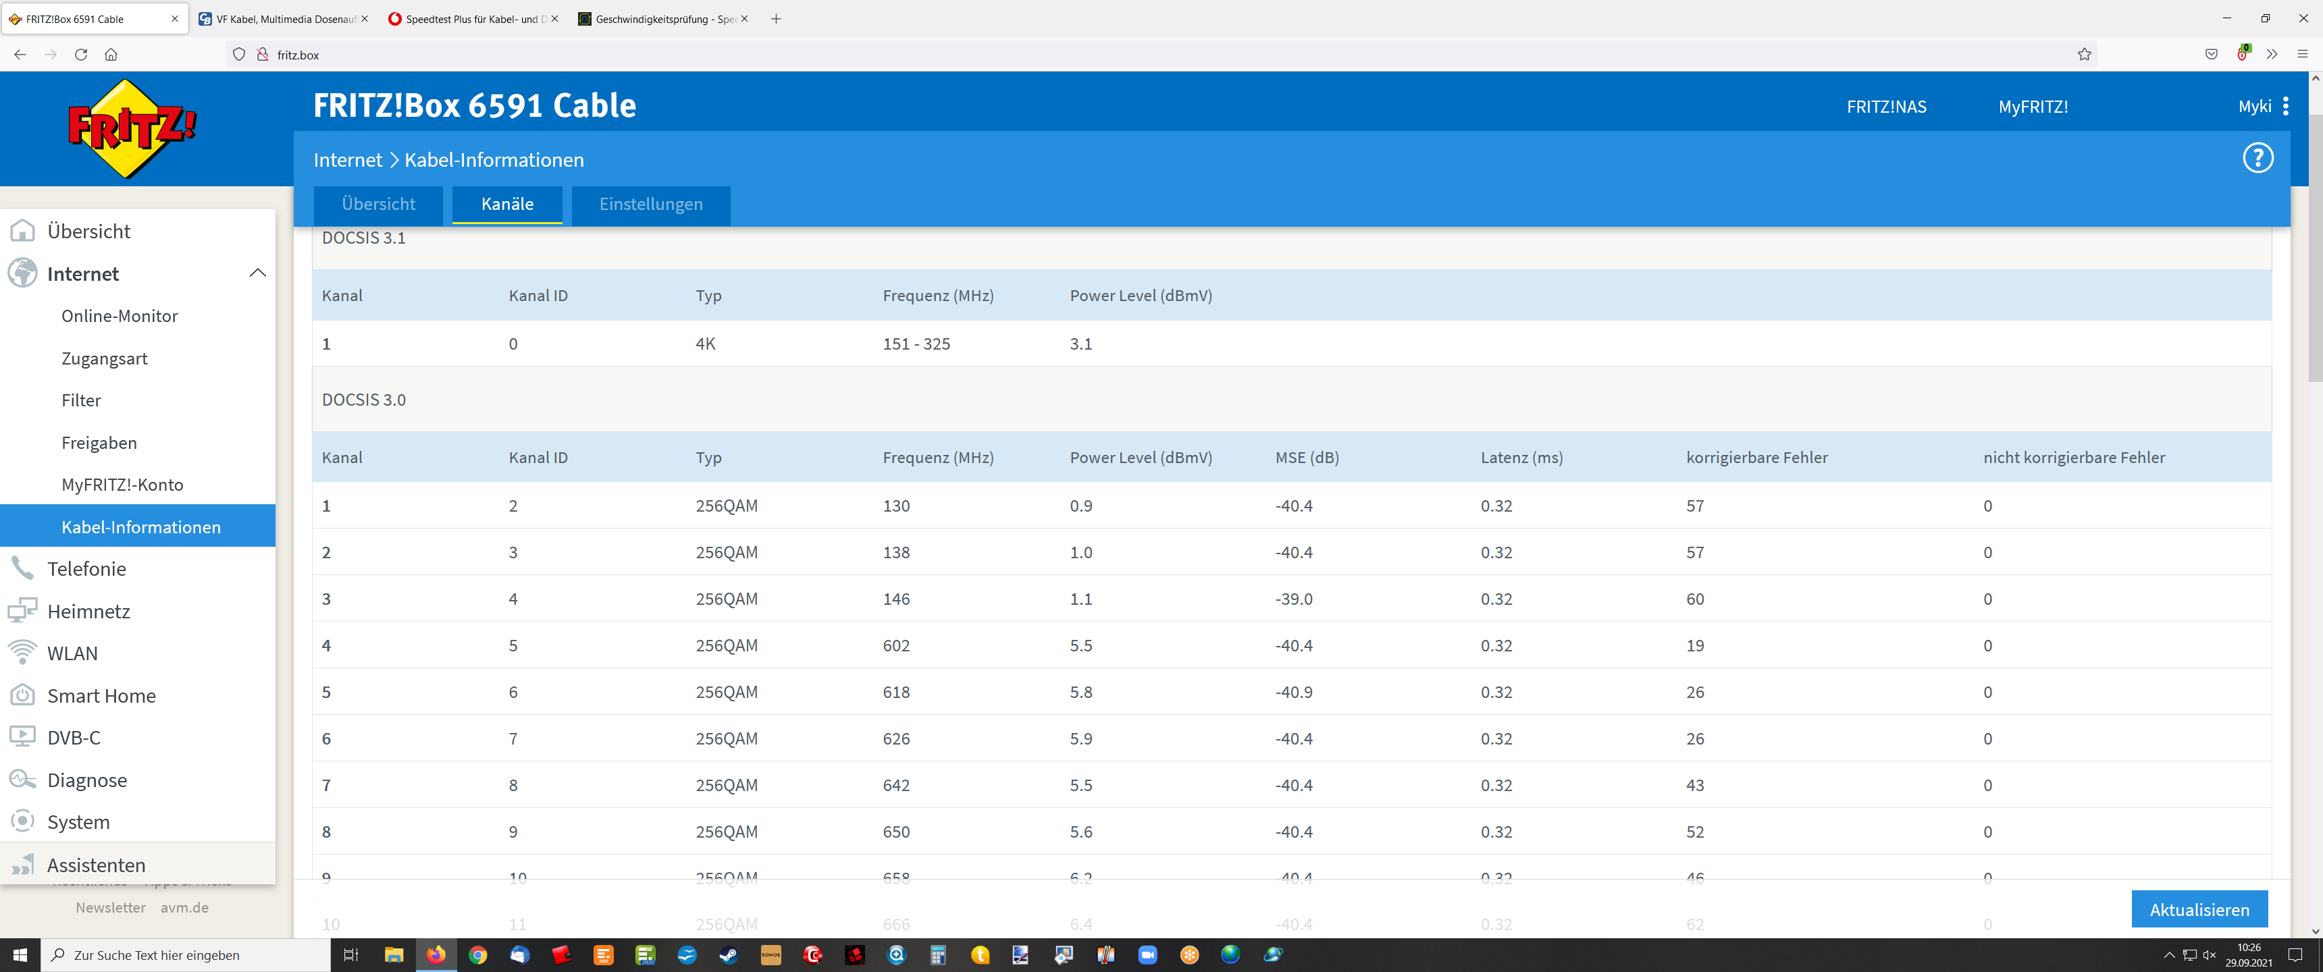
Task: Open the Myki user menu dots
Action: point(2285,107)
